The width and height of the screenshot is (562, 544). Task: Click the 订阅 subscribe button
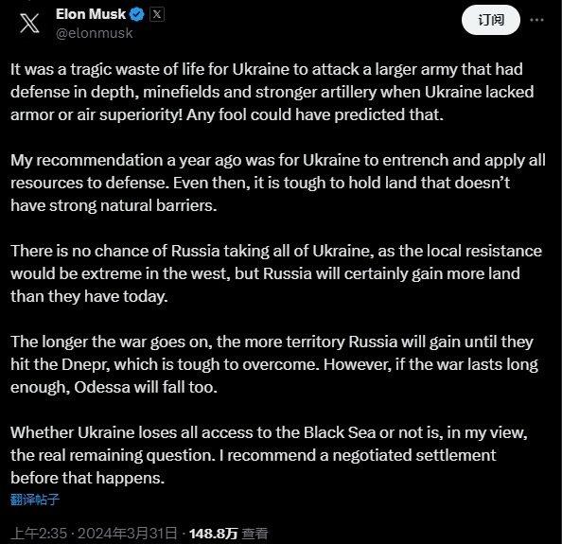[x=491, y=20]
